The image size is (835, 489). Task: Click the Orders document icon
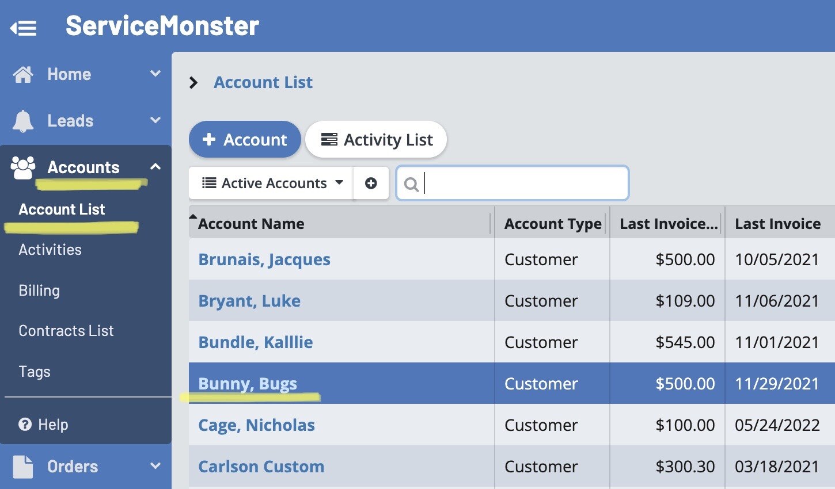pos(23,467)
